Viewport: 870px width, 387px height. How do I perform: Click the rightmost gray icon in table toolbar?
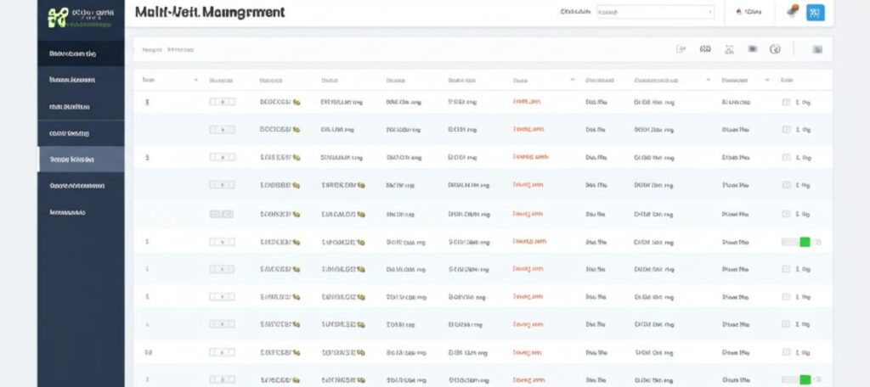point(817,49)
